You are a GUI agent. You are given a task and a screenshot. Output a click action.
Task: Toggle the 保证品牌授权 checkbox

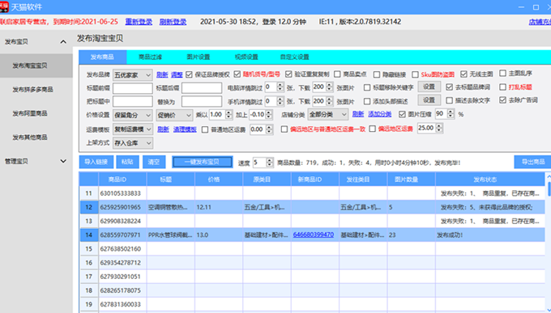[x=189, y=74]
